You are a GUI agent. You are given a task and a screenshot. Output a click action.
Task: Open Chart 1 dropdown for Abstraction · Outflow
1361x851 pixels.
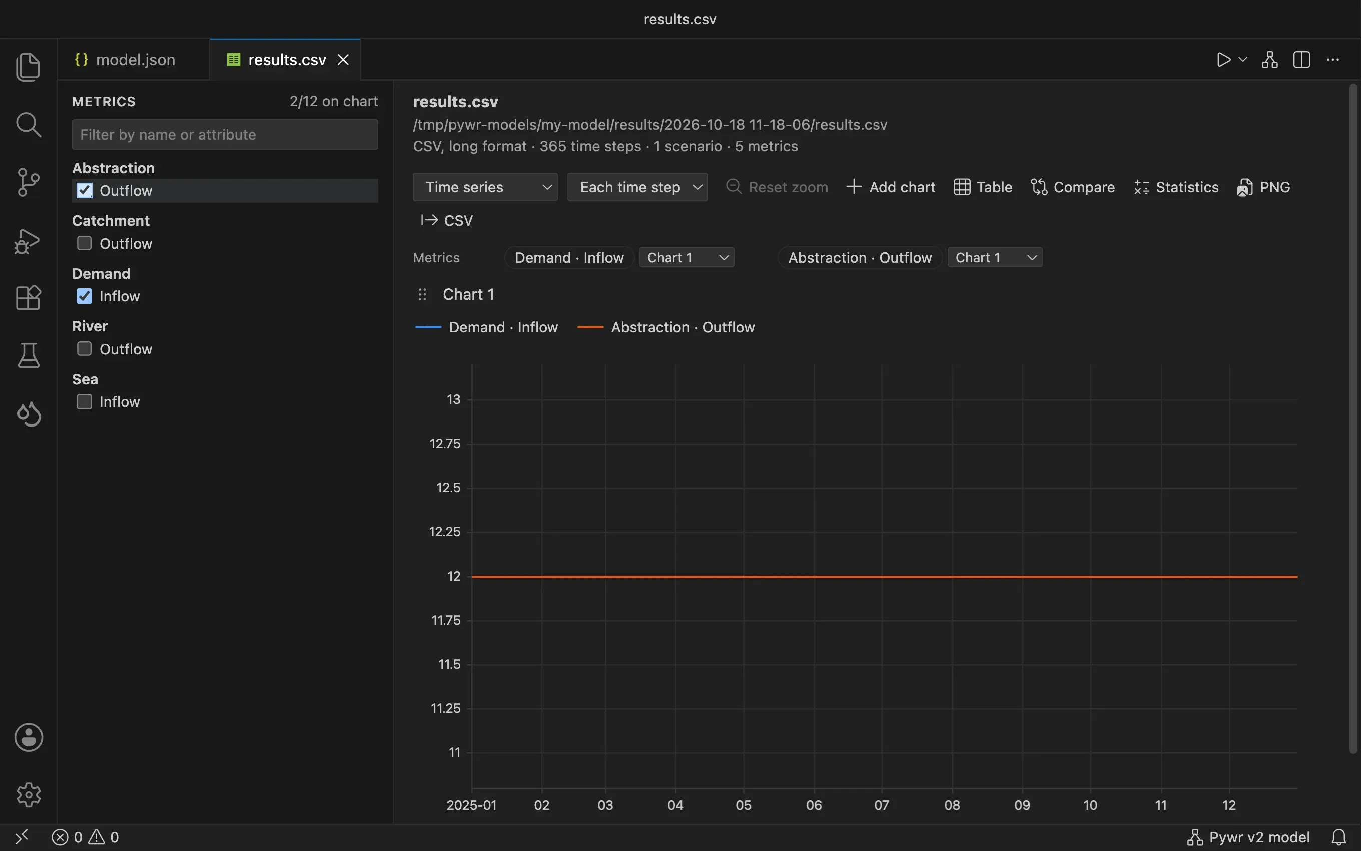click(x=995, y=258)
